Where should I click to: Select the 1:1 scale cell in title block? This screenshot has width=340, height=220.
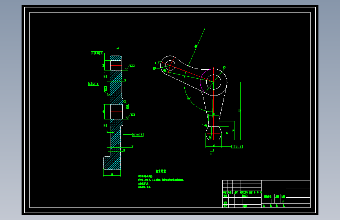tap(283, 201)
